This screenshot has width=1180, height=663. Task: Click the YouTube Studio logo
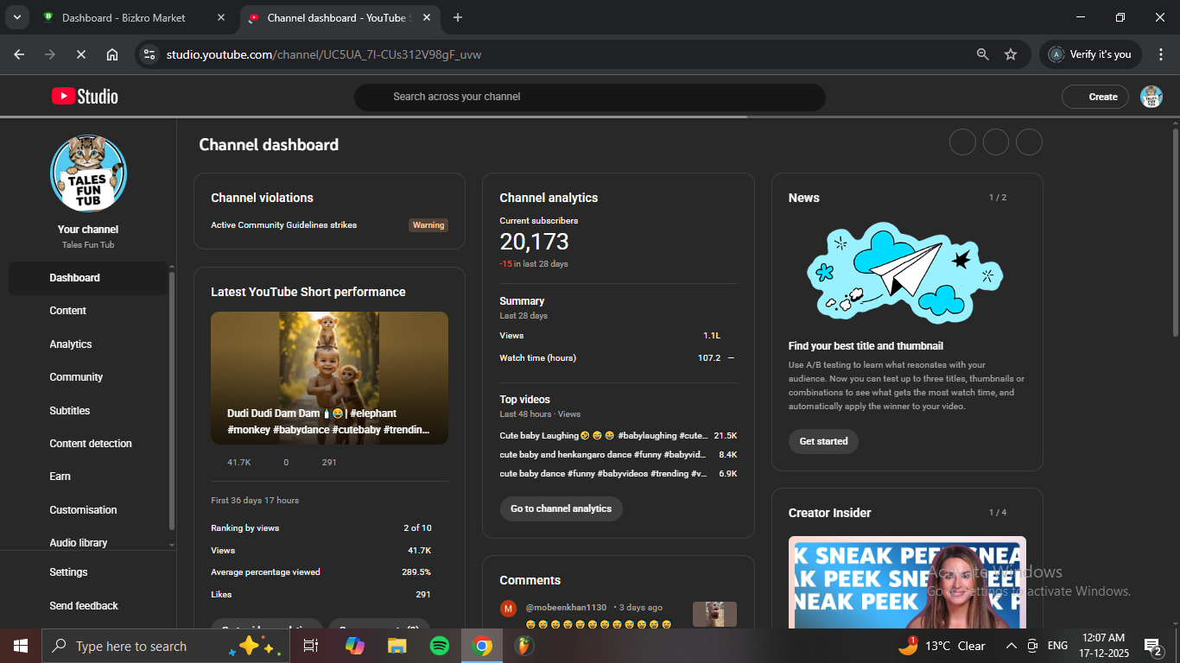(x=85, y=97)
